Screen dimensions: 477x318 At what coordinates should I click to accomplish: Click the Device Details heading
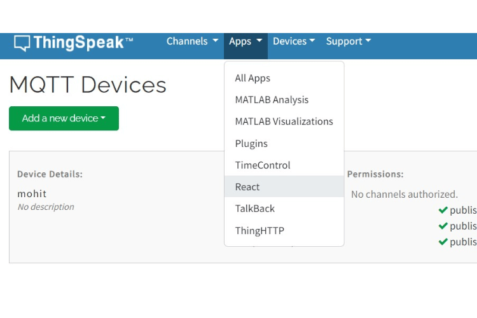pyautogui.click(x=50, y=174)
